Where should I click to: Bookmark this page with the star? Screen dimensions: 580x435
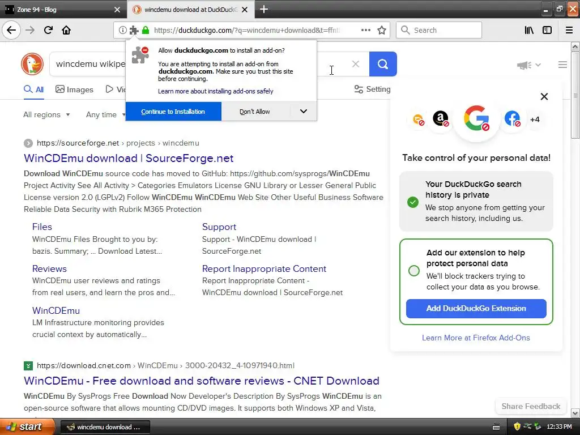[x=382, y=30]
